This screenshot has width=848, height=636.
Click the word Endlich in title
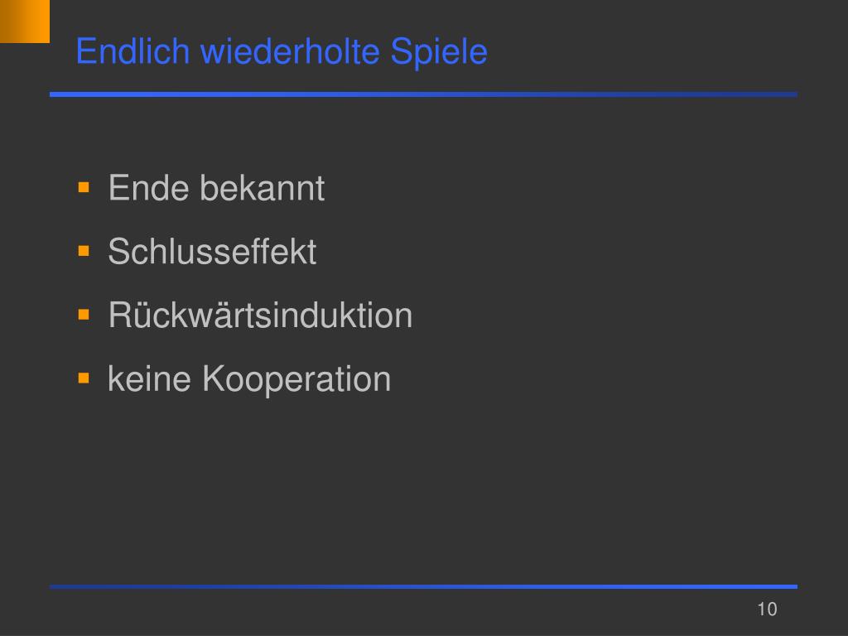tap(133, 51)
